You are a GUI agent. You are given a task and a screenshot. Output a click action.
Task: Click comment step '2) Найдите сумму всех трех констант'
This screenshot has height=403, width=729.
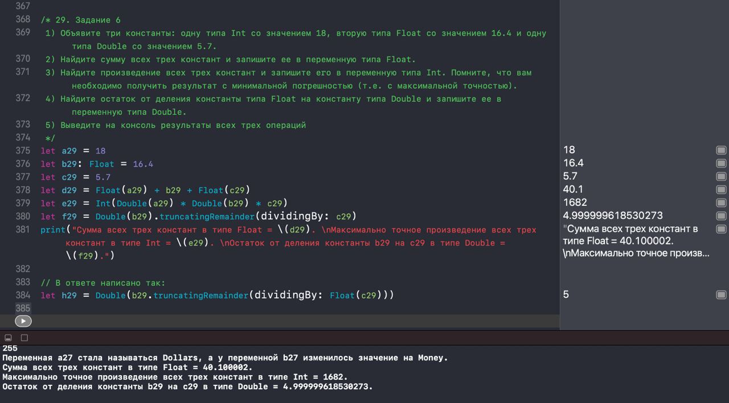[x=231, y=59]
